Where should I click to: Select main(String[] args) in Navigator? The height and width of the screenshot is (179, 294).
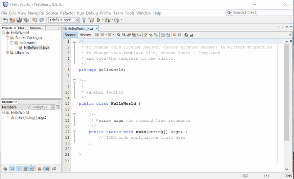(31, 118)
